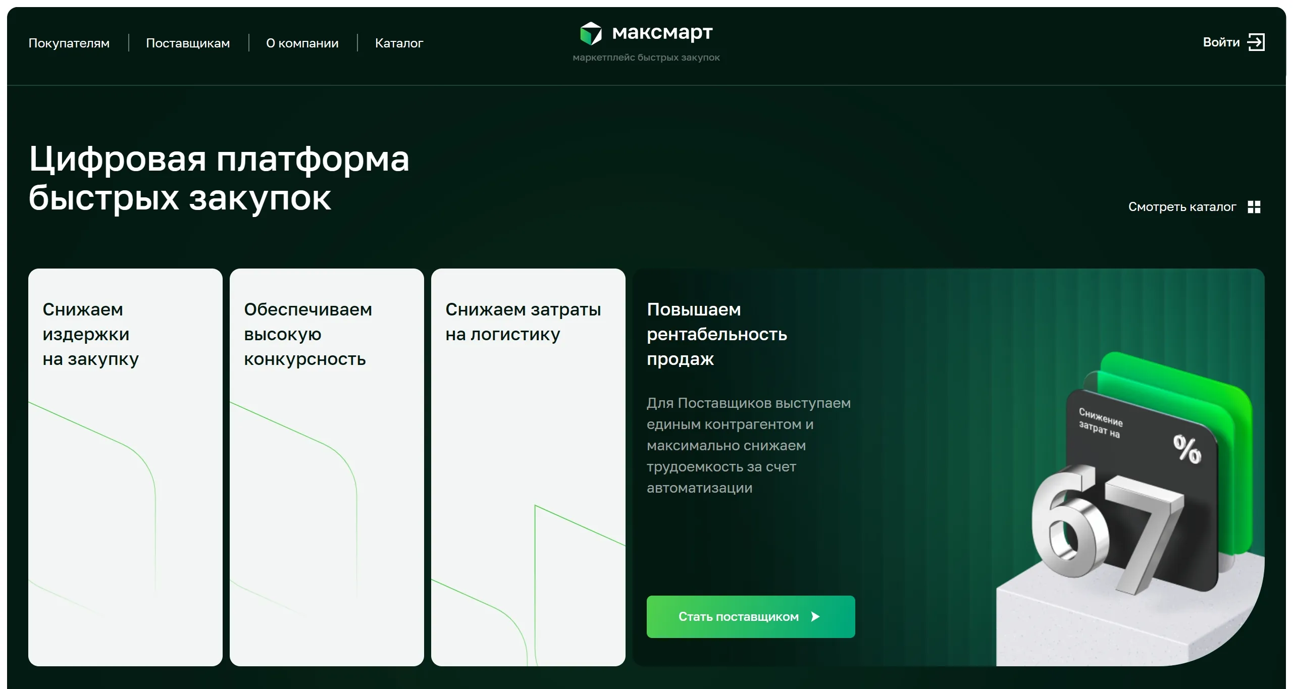Click the Смотреть каталог link

coord(1182,207)
